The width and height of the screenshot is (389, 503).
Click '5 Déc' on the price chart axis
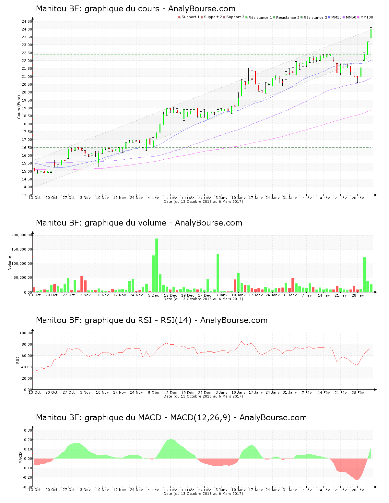click(154, 198)
